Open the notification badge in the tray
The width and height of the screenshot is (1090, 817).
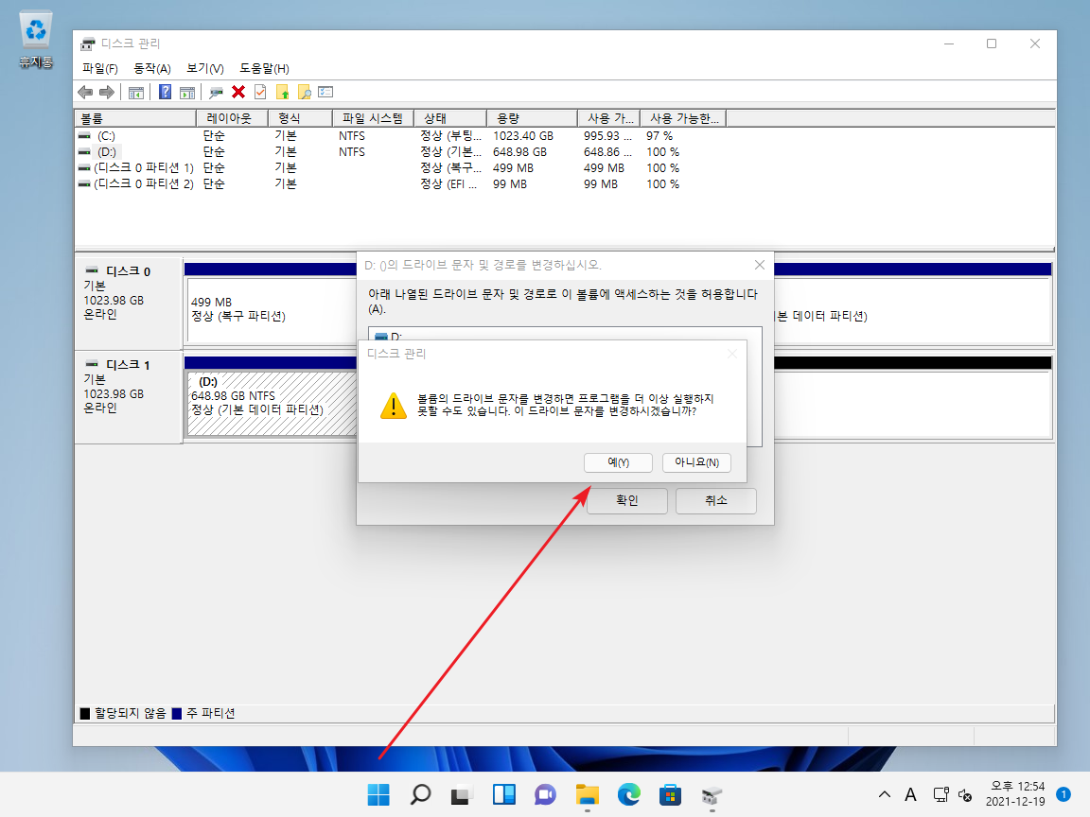(x=1064, y=794)
